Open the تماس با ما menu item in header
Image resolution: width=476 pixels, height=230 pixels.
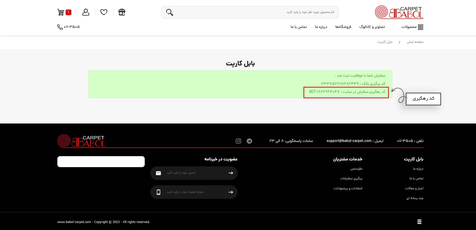pyautogui.click(x=299, y=27)
